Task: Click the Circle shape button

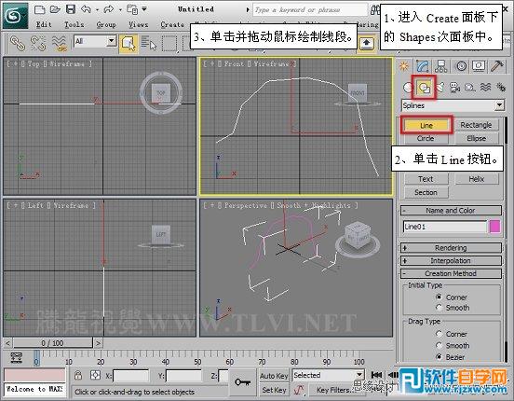Action: [x=426, y=138]
